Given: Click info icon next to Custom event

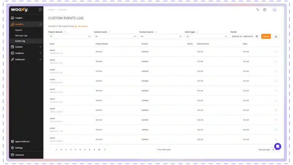Looking at the screenshot, I should tap(110, 32).
